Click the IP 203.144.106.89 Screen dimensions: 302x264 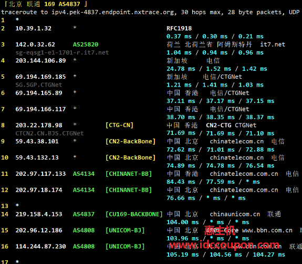40,60
